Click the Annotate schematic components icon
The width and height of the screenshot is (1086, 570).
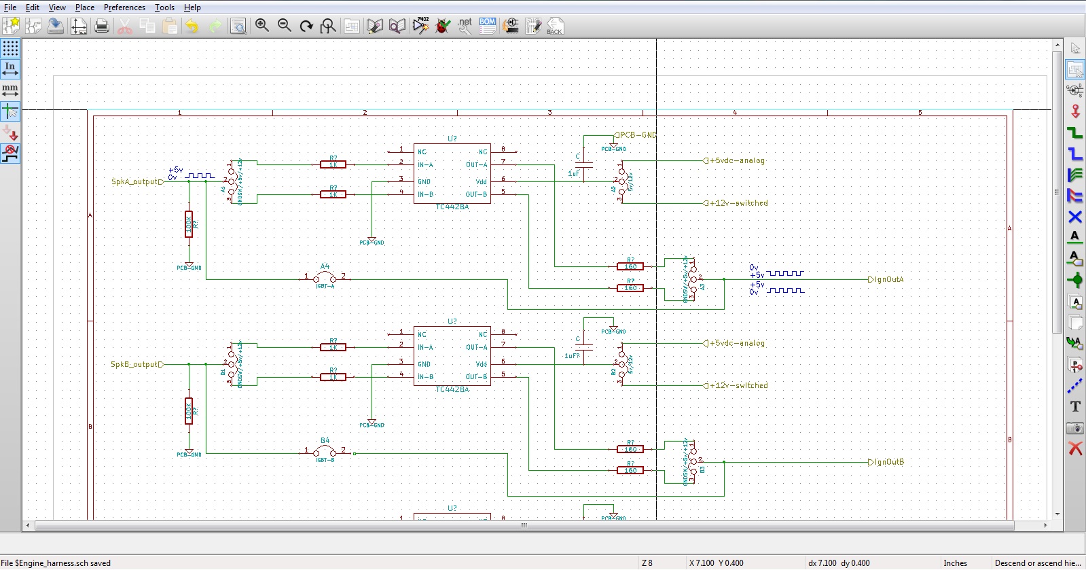point(420,26)
